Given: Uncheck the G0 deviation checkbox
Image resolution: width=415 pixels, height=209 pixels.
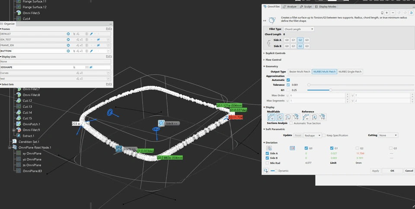Looking at the screenshot, I should (306, 148).
